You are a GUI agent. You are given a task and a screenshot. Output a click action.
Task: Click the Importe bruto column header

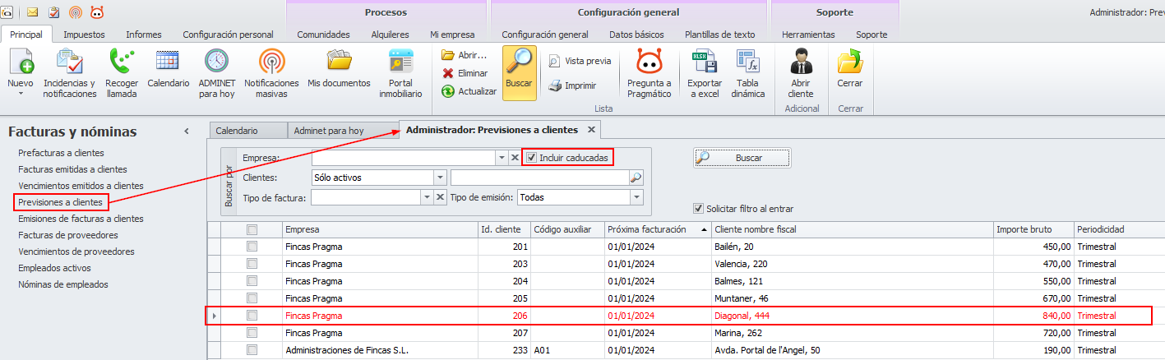tap(1033, 229)
